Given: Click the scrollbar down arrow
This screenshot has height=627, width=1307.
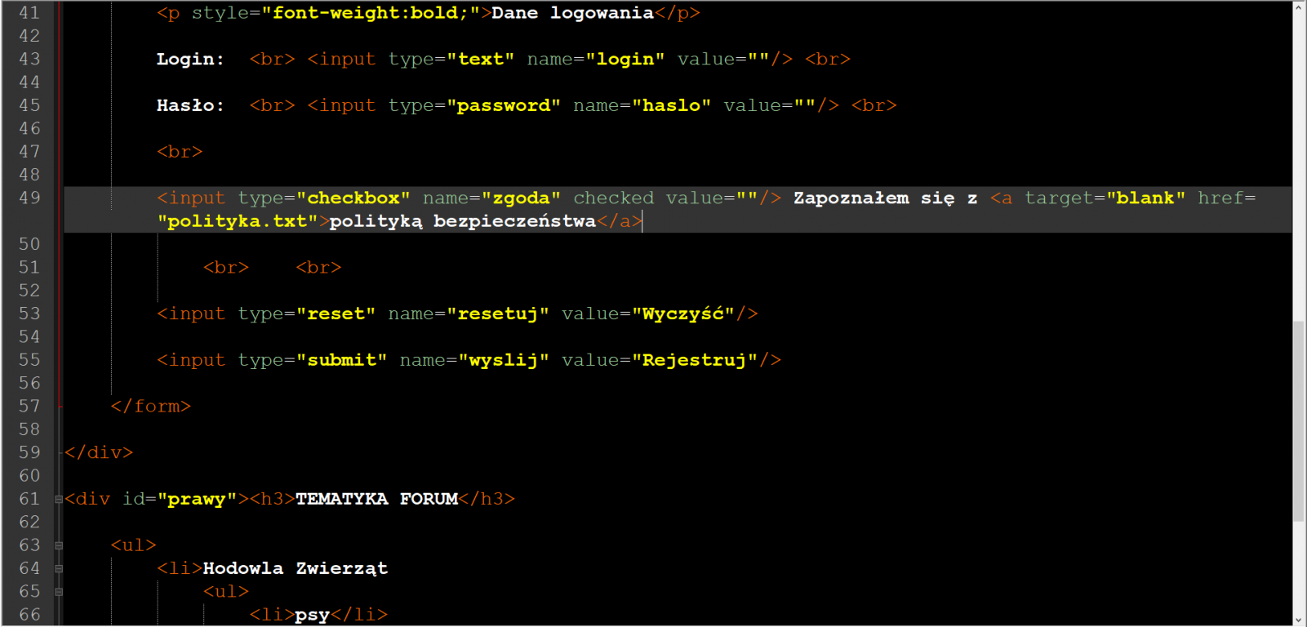Looking at the screenshot, I should point(1299,620).
